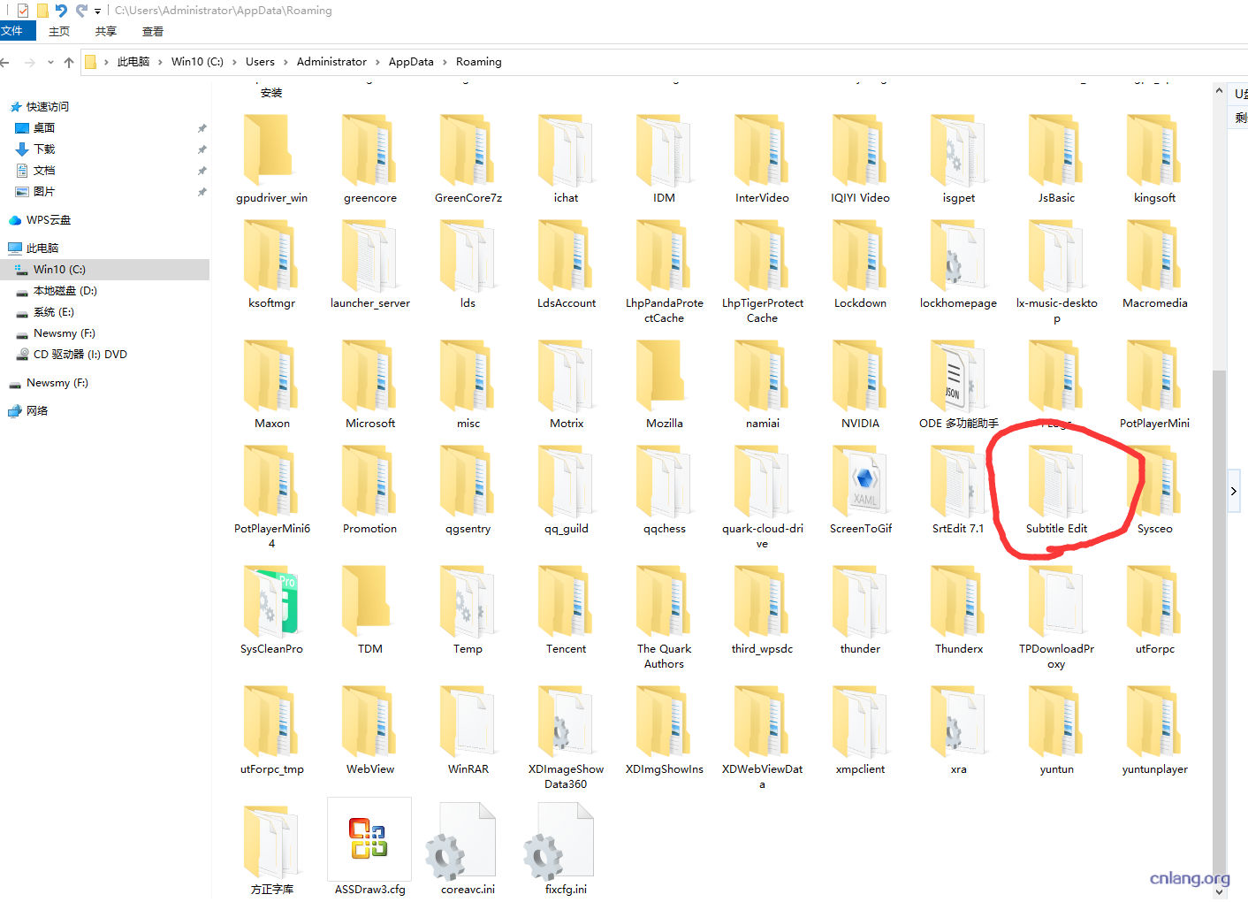Open the 文件 ribbon tab
The image size is (1248, 902).
tap(18, 31)
